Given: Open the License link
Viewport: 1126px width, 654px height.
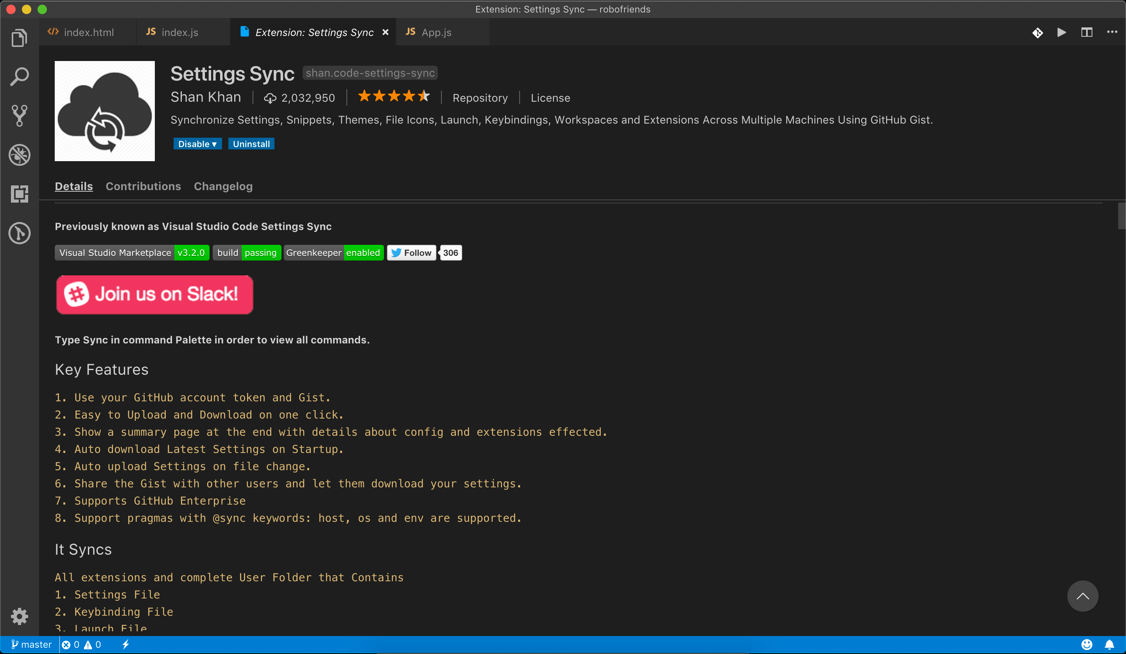Looking at the screenshot, I should (550, 98).
